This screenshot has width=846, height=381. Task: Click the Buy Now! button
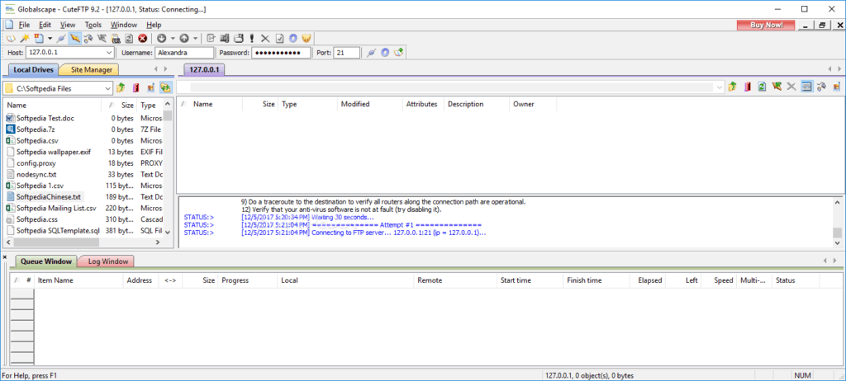point(766,25)
